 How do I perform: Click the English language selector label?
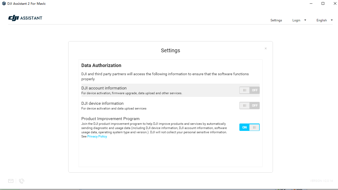pyautogui.click(x=321, y=20)
